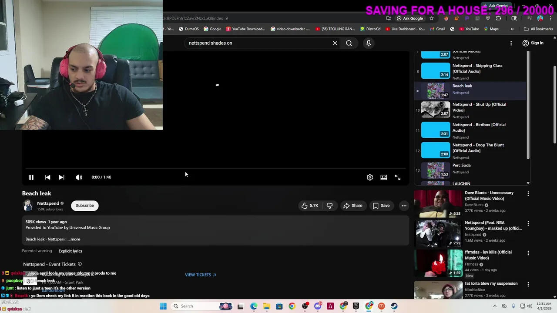This screenshot has height=313, width=557.
Task: Pause the video playback
Action: [x=31, y=177]
